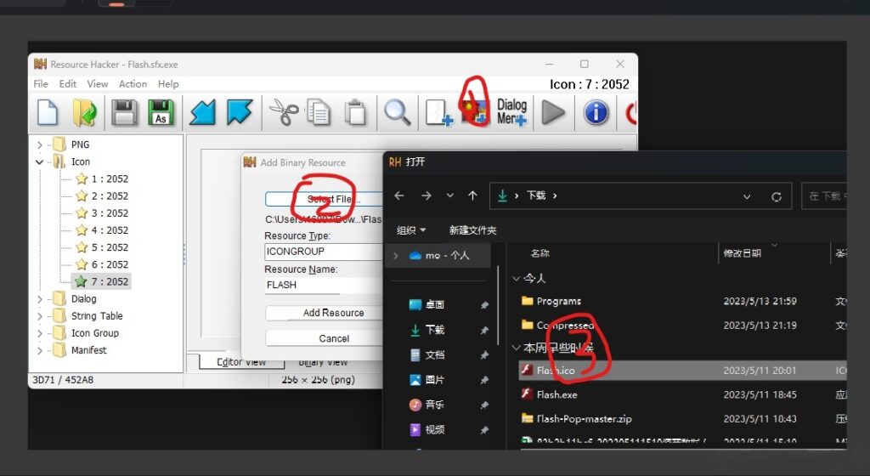Click the Dialog Merge toolbar icon
This screenshot has width=870, height=476.
click(511, 112)
